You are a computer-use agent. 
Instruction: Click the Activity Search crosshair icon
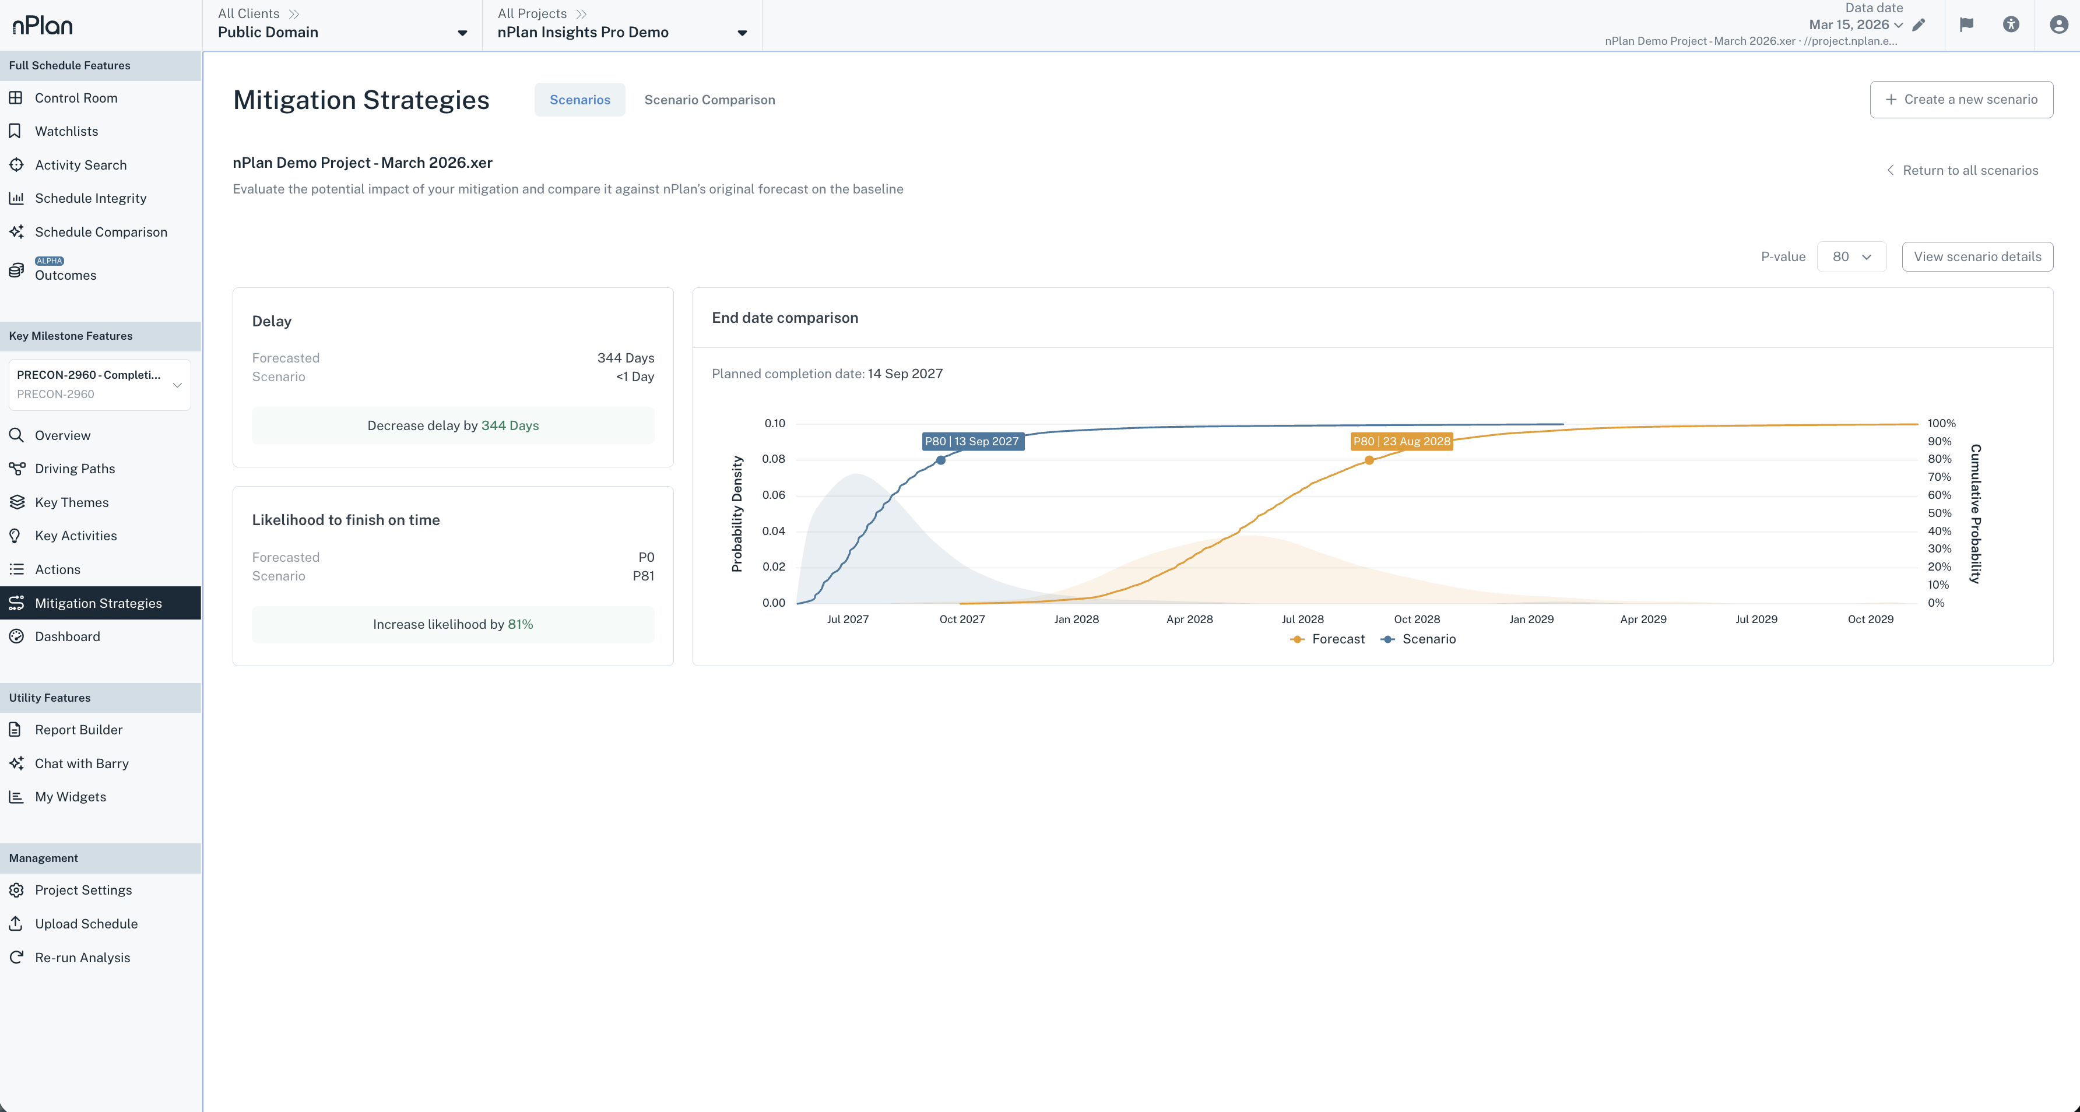[x=15, y=164]
